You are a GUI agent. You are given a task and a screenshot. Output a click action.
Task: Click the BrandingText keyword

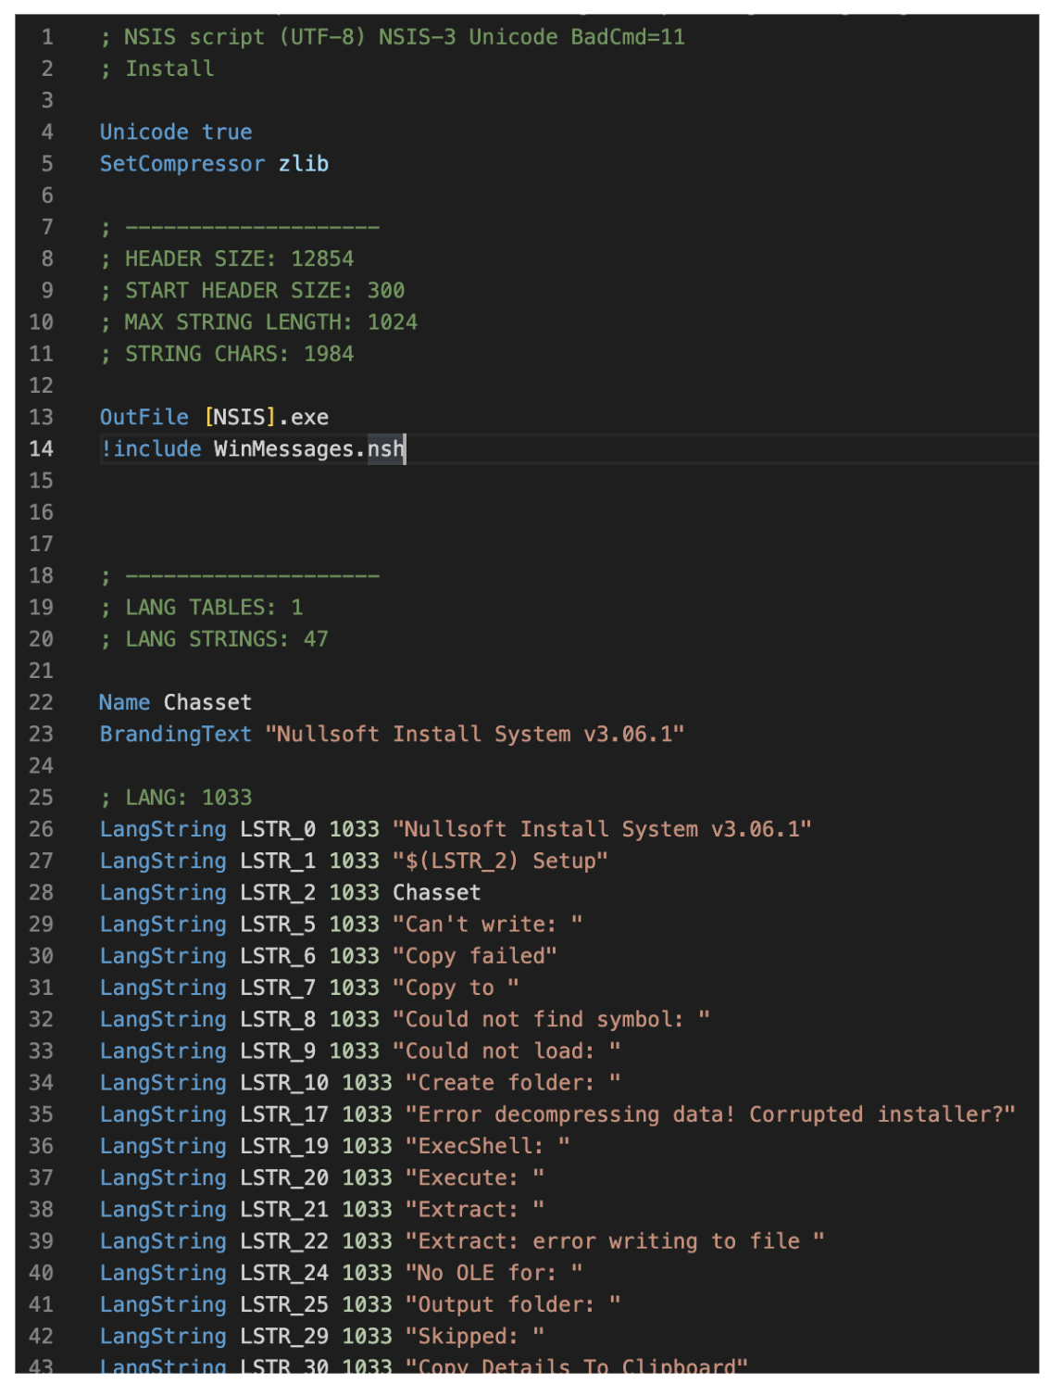(x=175, y=735)
